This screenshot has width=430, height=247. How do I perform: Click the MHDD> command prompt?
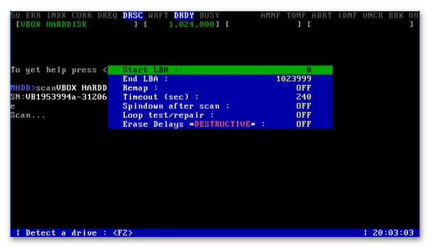pyautogui.click(x=23, y=88)
